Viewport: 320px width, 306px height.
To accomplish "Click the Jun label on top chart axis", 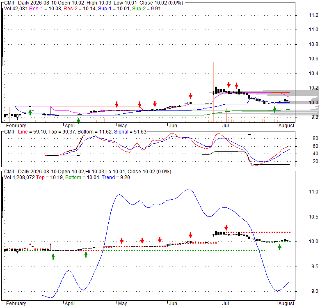I will (x=173, y=125).
